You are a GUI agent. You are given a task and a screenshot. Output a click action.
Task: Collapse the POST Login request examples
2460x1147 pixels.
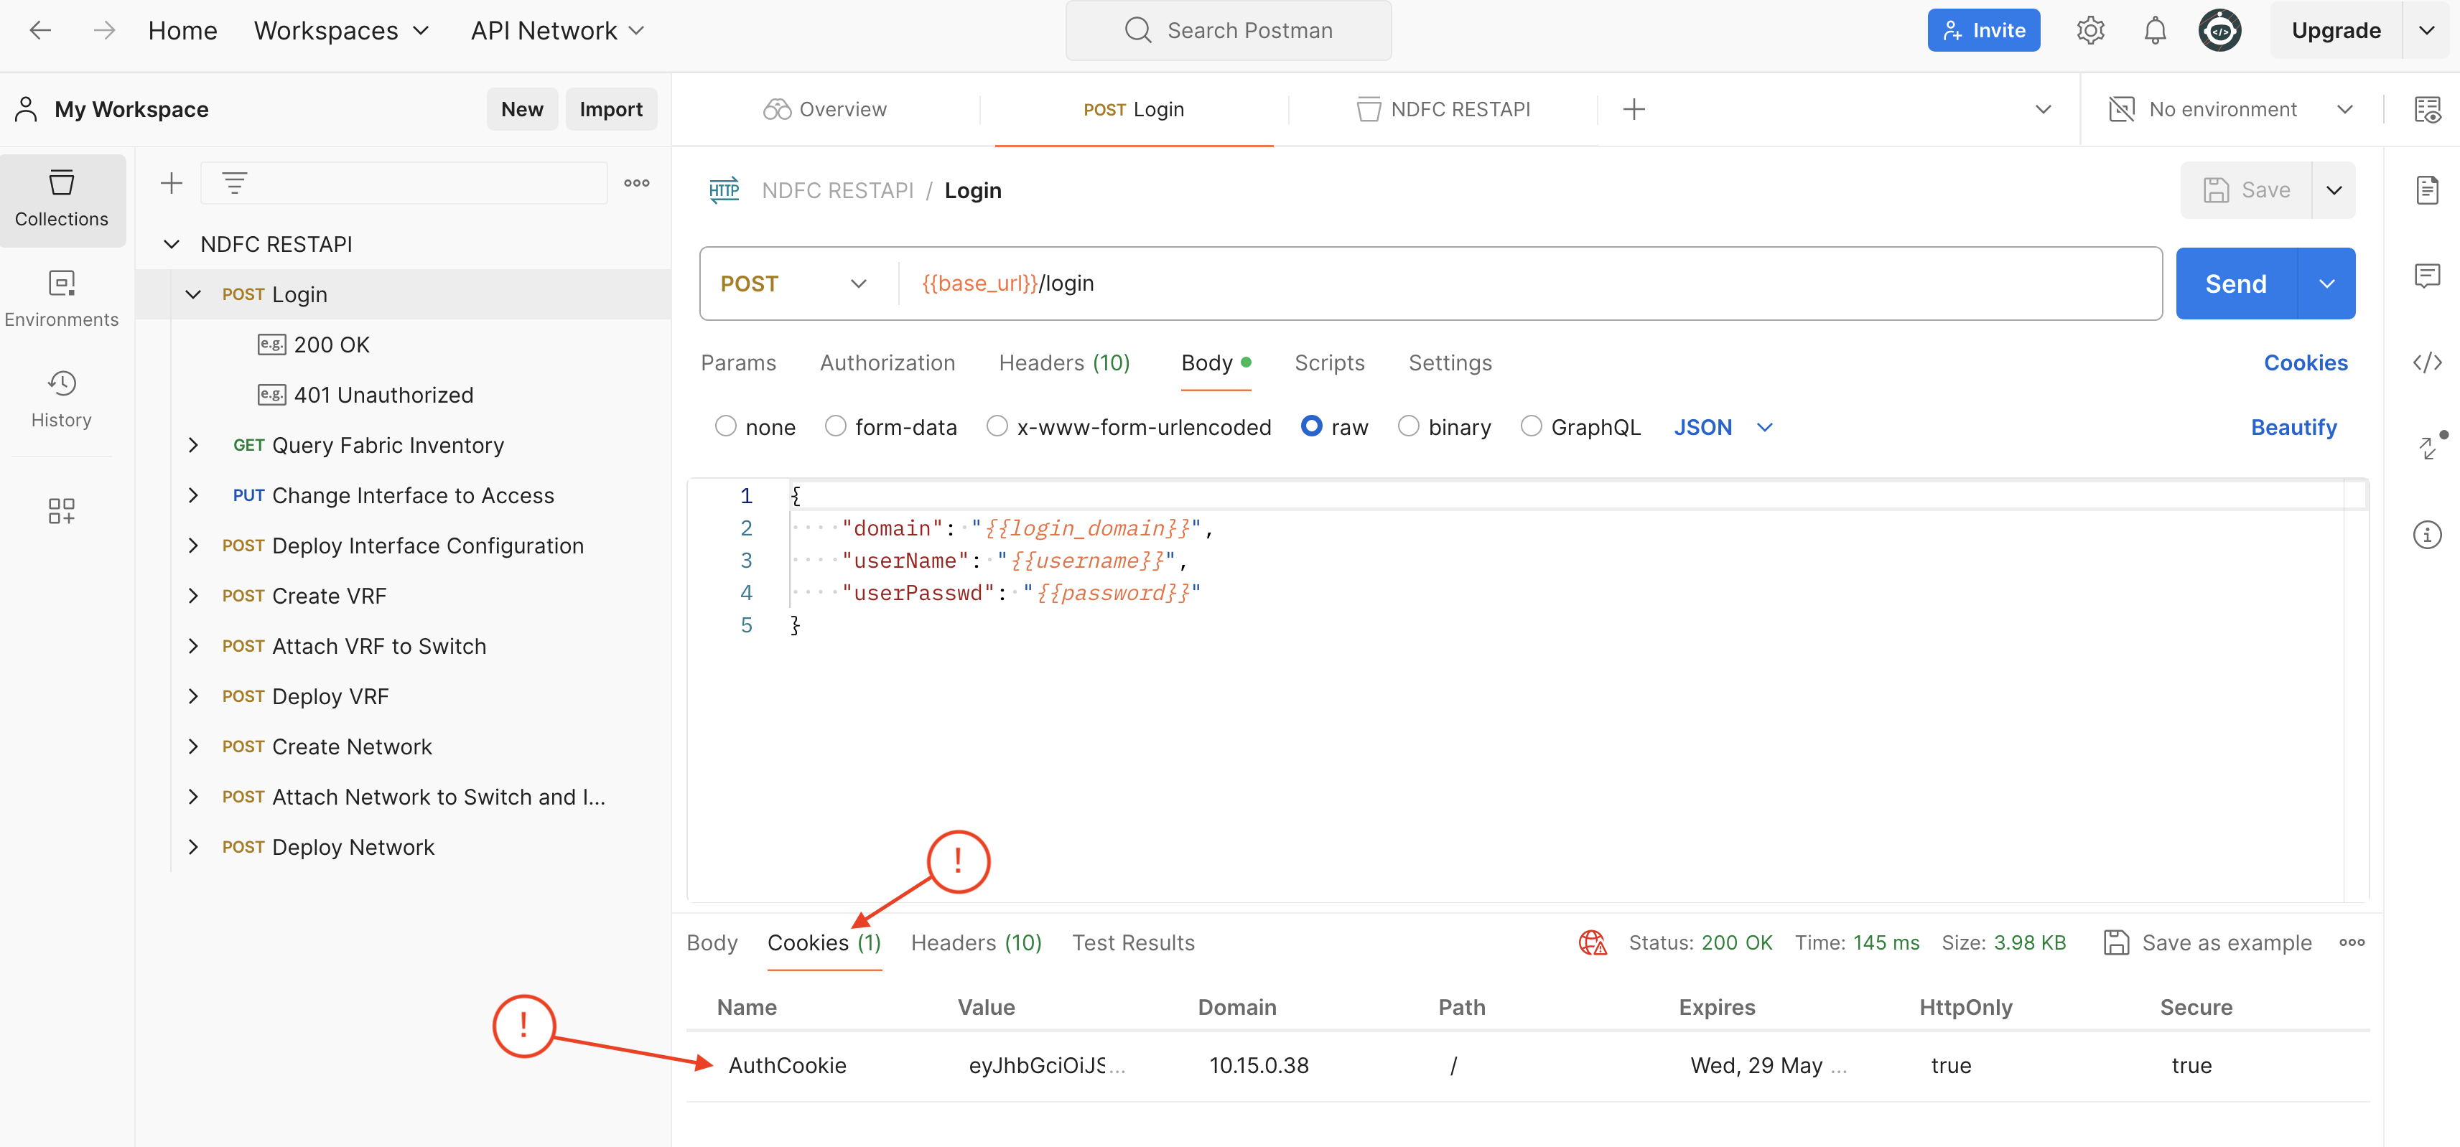[x=193, y=294]
